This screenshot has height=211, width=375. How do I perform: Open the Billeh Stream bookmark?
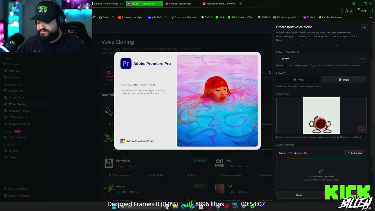pyautogui.click(x=241, y=17)
